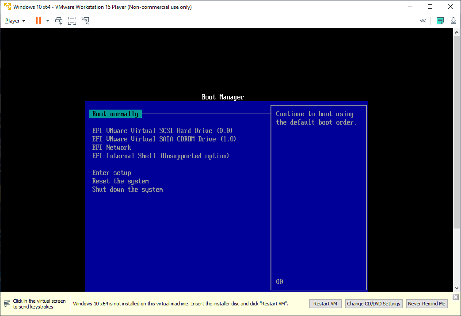
Task: Click Never Remind Me button
Action: coord(427,304)
